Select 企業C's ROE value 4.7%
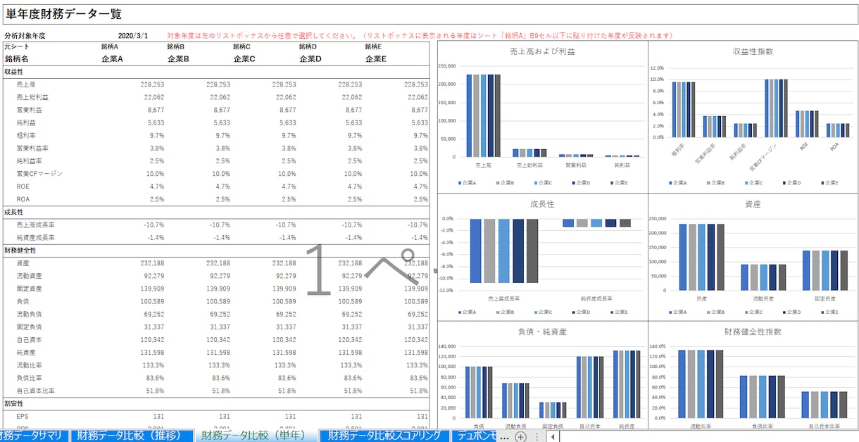Screen dimensions: 859x442 tap(287, 187)
